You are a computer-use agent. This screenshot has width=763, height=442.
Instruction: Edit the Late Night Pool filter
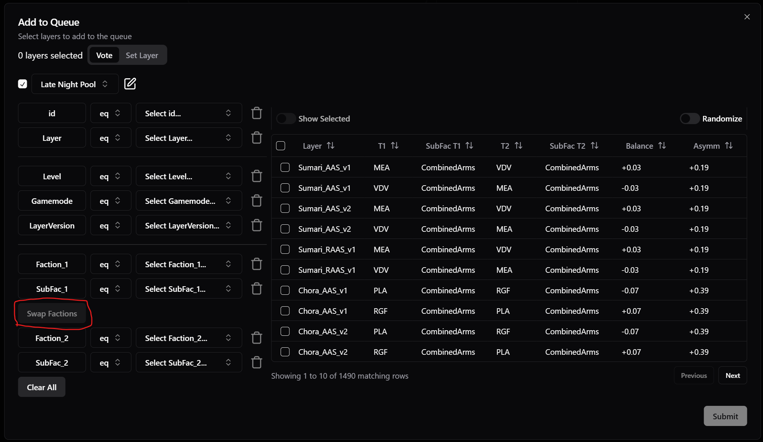coord(130,84)
